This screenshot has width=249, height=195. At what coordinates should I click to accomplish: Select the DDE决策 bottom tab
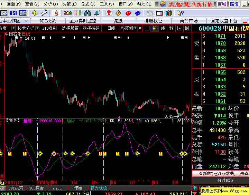tap(16, 188)
